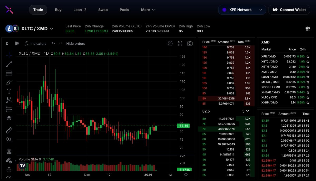Select XETH / XMD market
The width and height of the screenshot is (316, 181).
(285, 67)
